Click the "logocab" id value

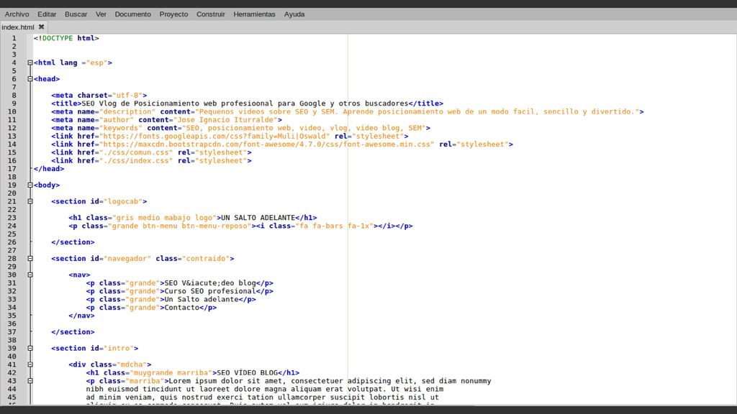[x=123, y=201]
